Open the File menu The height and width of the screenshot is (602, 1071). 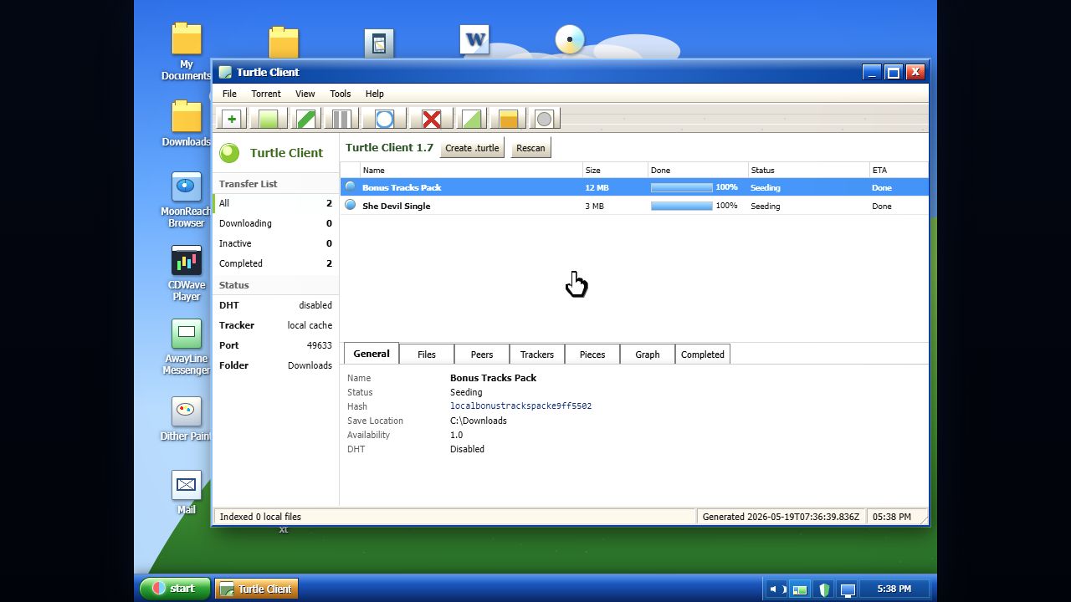pos(229,94)
